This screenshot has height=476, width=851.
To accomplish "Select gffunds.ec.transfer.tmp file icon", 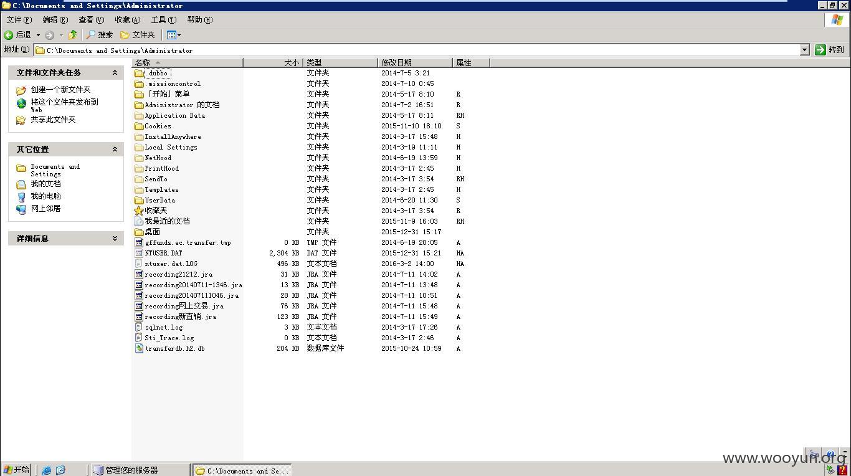I will 139,242.
